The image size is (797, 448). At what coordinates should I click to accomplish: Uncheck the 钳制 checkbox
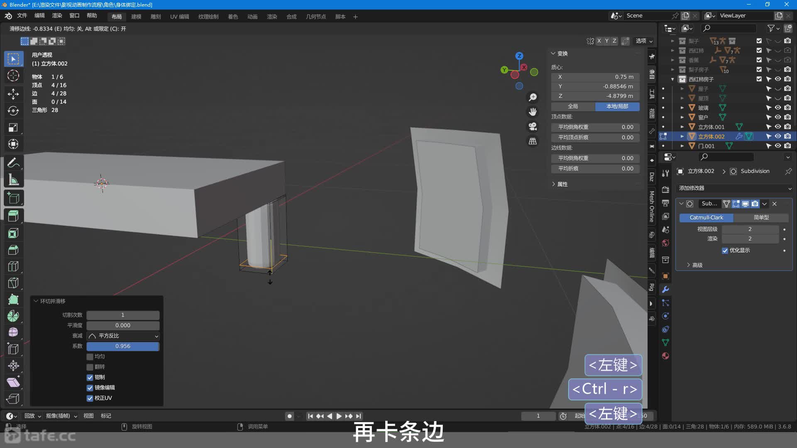pyautogui.click(x=90, y=377)
